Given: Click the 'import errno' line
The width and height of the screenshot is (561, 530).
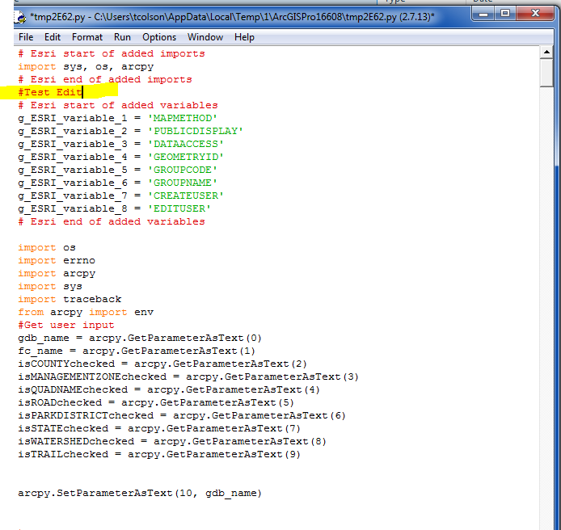Looking at the screenshot, I should (x=57, y=260).
